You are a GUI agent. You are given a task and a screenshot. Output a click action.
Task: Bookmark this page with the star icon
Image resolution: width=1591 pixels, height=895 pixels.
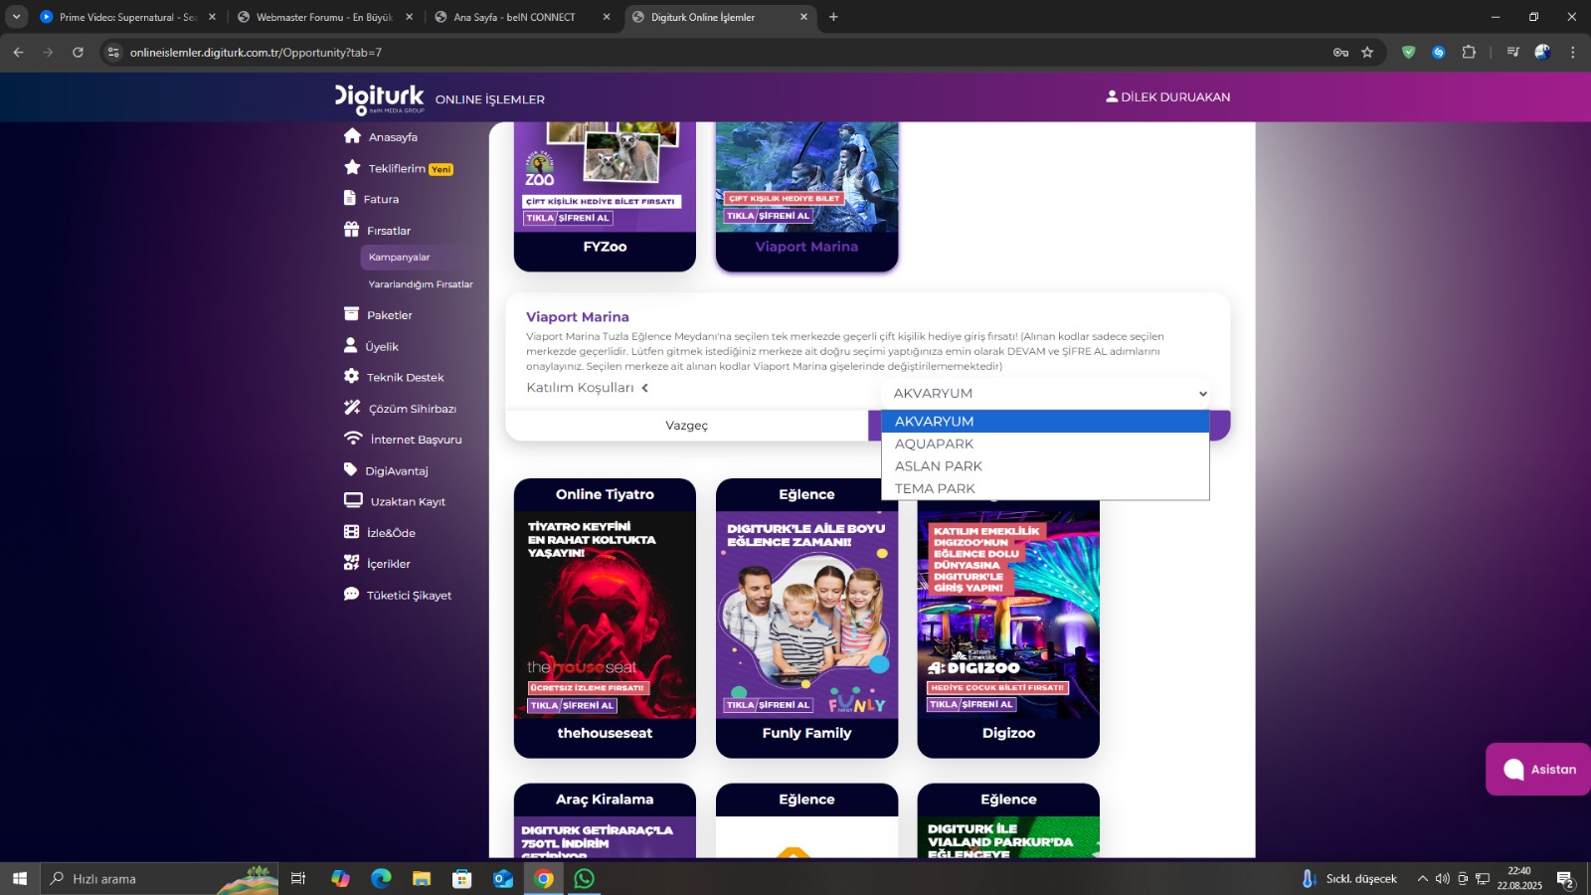pyautogui.click(x=1367, y=53)
